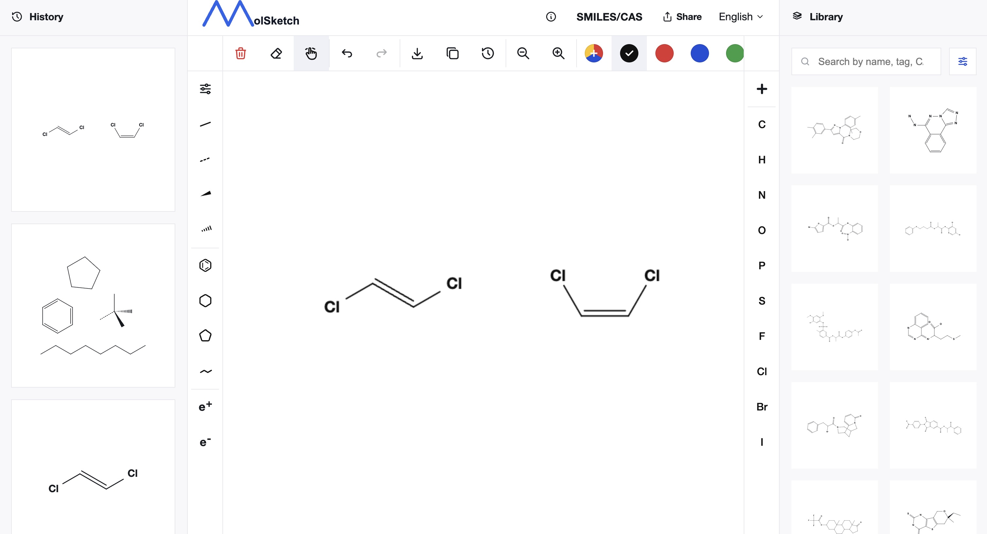Select the benzene ring tool
Viewport: 987px width, 534px height.
point(205,265)
